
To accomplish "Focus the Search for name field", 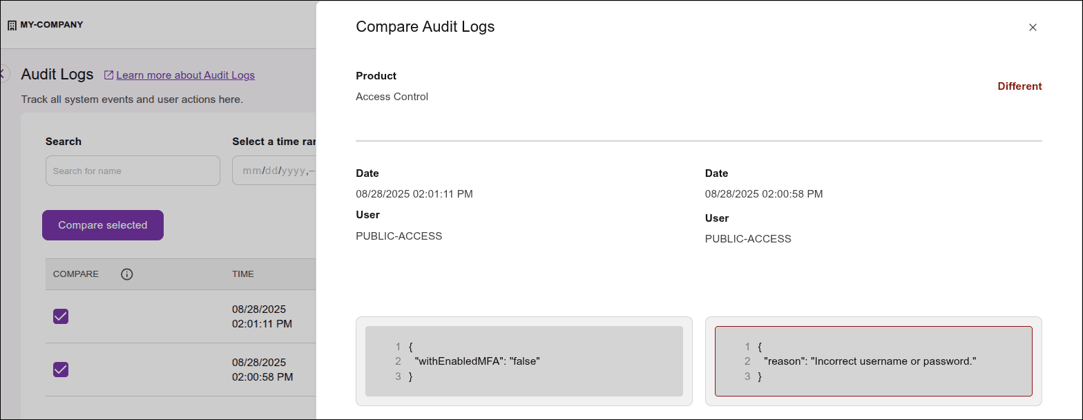I will click(x=133, y=171).
